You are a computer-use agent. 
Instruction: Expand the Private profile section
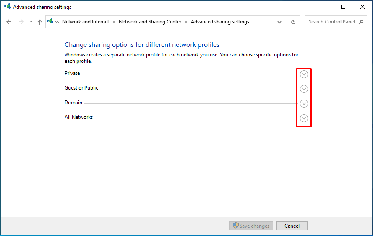[x=304, y=74]
